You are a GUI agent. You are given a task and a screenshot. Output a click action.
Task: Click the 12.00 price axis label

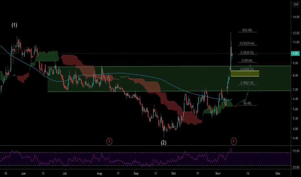pos(296,33)
